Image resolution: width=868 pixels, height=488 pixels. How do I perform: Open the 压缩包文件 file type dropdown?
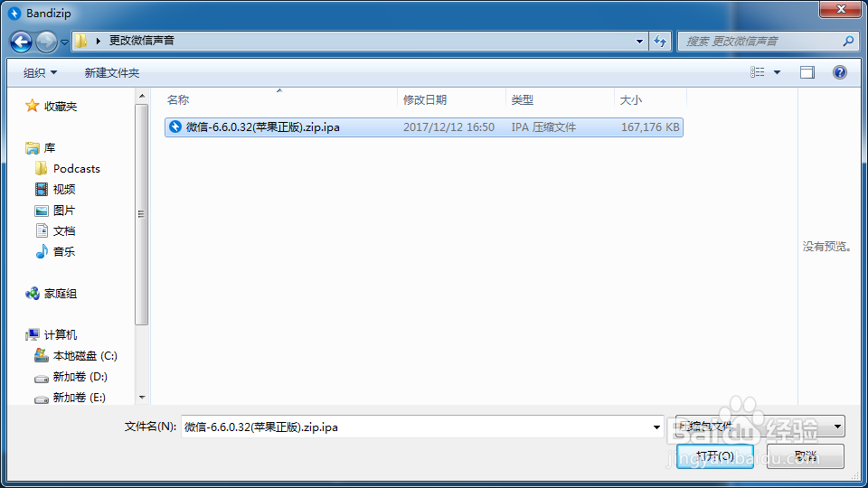point(760,427)
